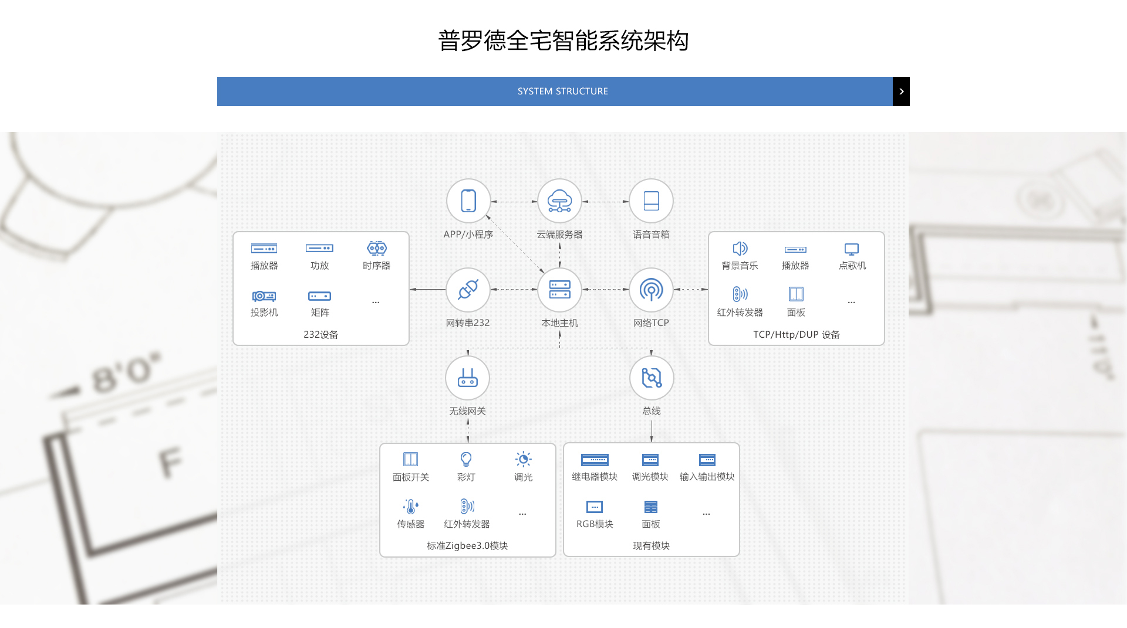Select the 继电器模块 relay module icon
The width and height of the screenshot is (1127, 628).
[x=595, y=460]
